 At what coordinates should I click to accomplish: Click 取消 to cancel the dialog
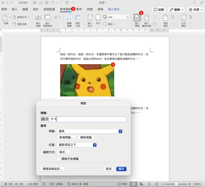coord(109,169)
